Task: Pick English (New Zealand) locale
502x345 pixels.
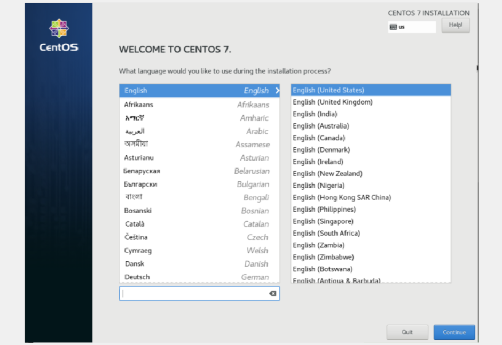Action: pyautogui.click(x=371, y=174)
